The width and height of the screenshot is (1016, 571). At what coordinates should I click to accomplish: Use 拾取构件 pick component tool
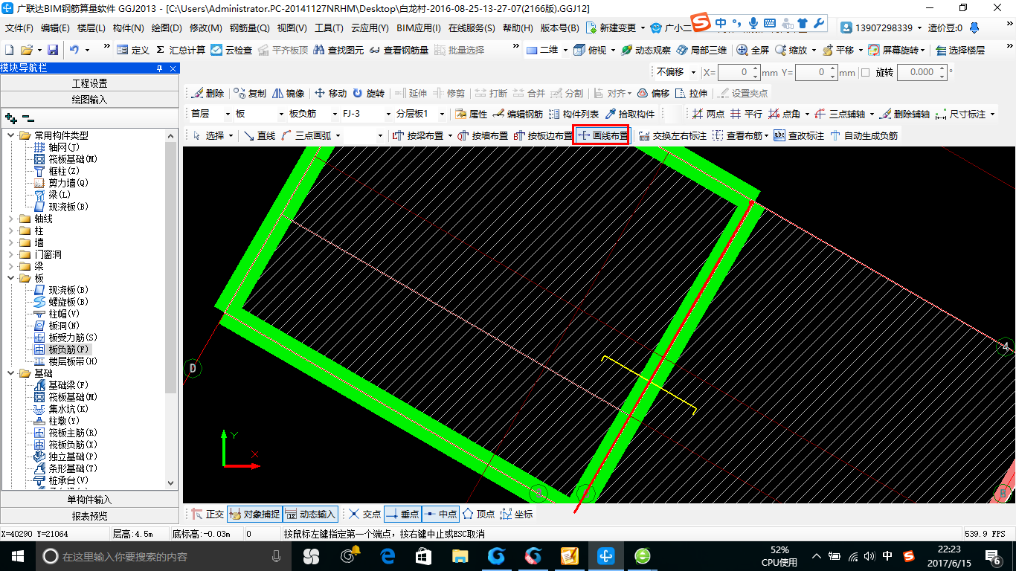click(x=630, y=114)
